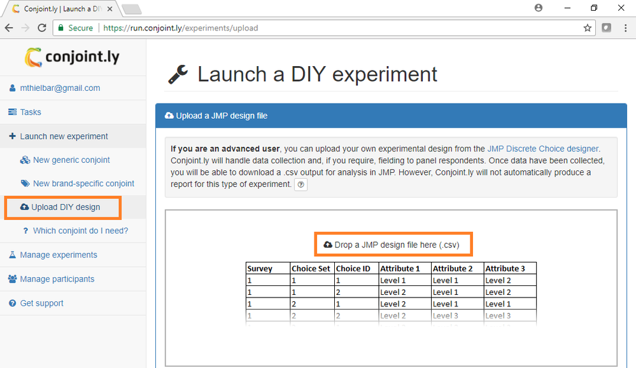
Task: Minimize the Chrome window
Action: point(567,8)
